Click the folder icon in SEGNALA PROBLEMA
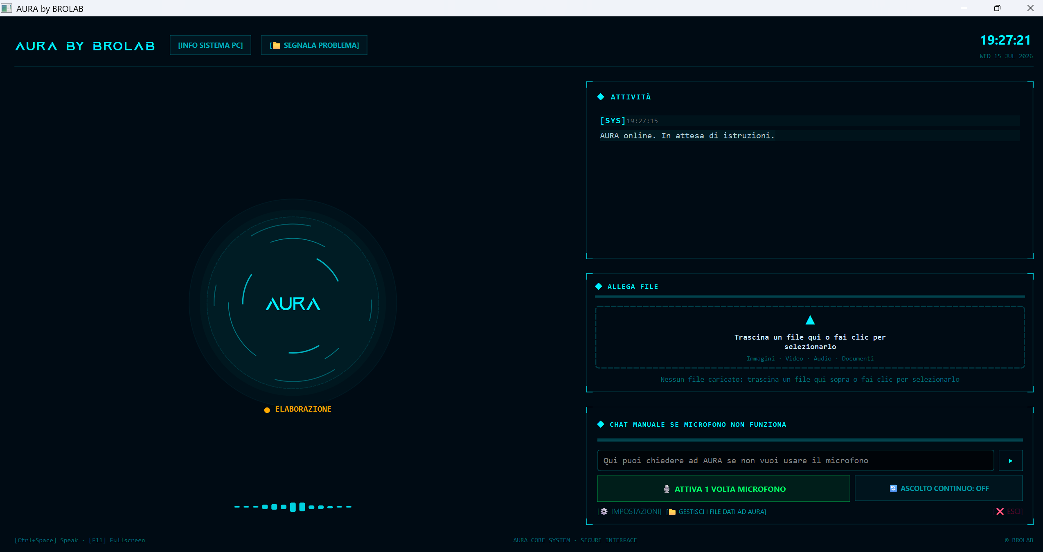This screenshot has height=552, width=1043. click(x=277, y=45)
